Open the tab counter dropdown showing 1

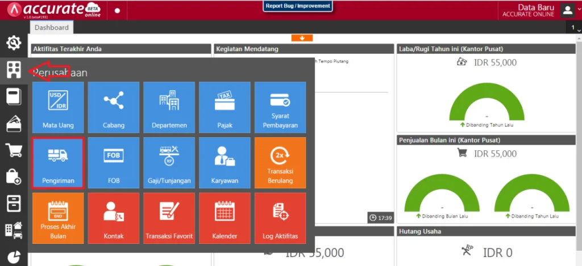pos(574,28)
